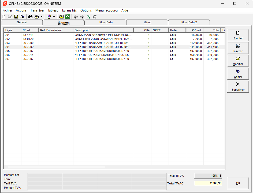Click the GASKRAAN 3/4 description cell
Viewport: 253px width, 193px height.
coord(103,35)
